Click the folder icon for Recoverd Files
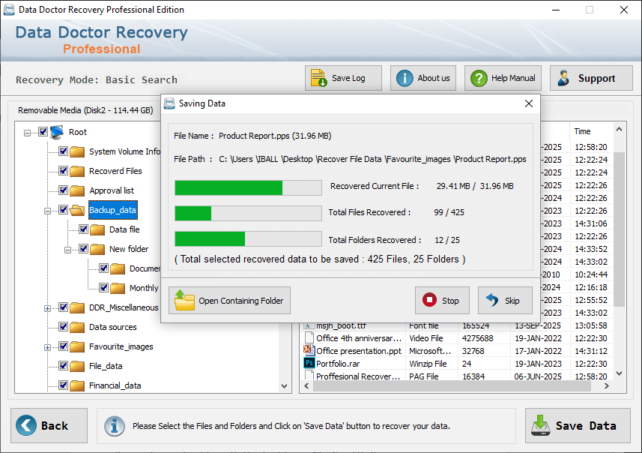The height and width of the screenshot is (453, 642). click(77, 171)
